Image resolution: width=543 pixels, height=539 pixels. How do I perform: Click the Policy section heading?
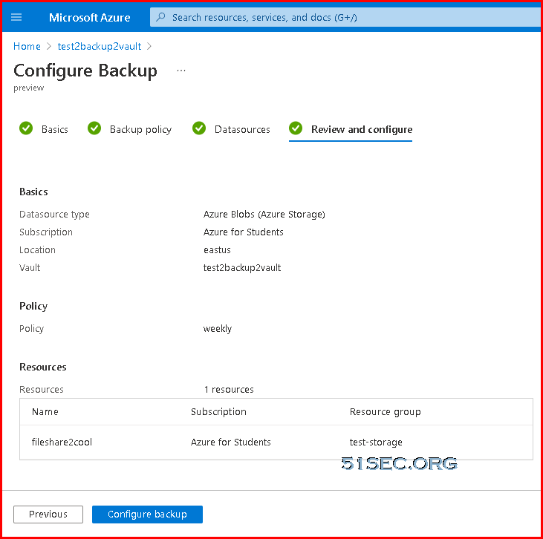click(x=33, y=306)
